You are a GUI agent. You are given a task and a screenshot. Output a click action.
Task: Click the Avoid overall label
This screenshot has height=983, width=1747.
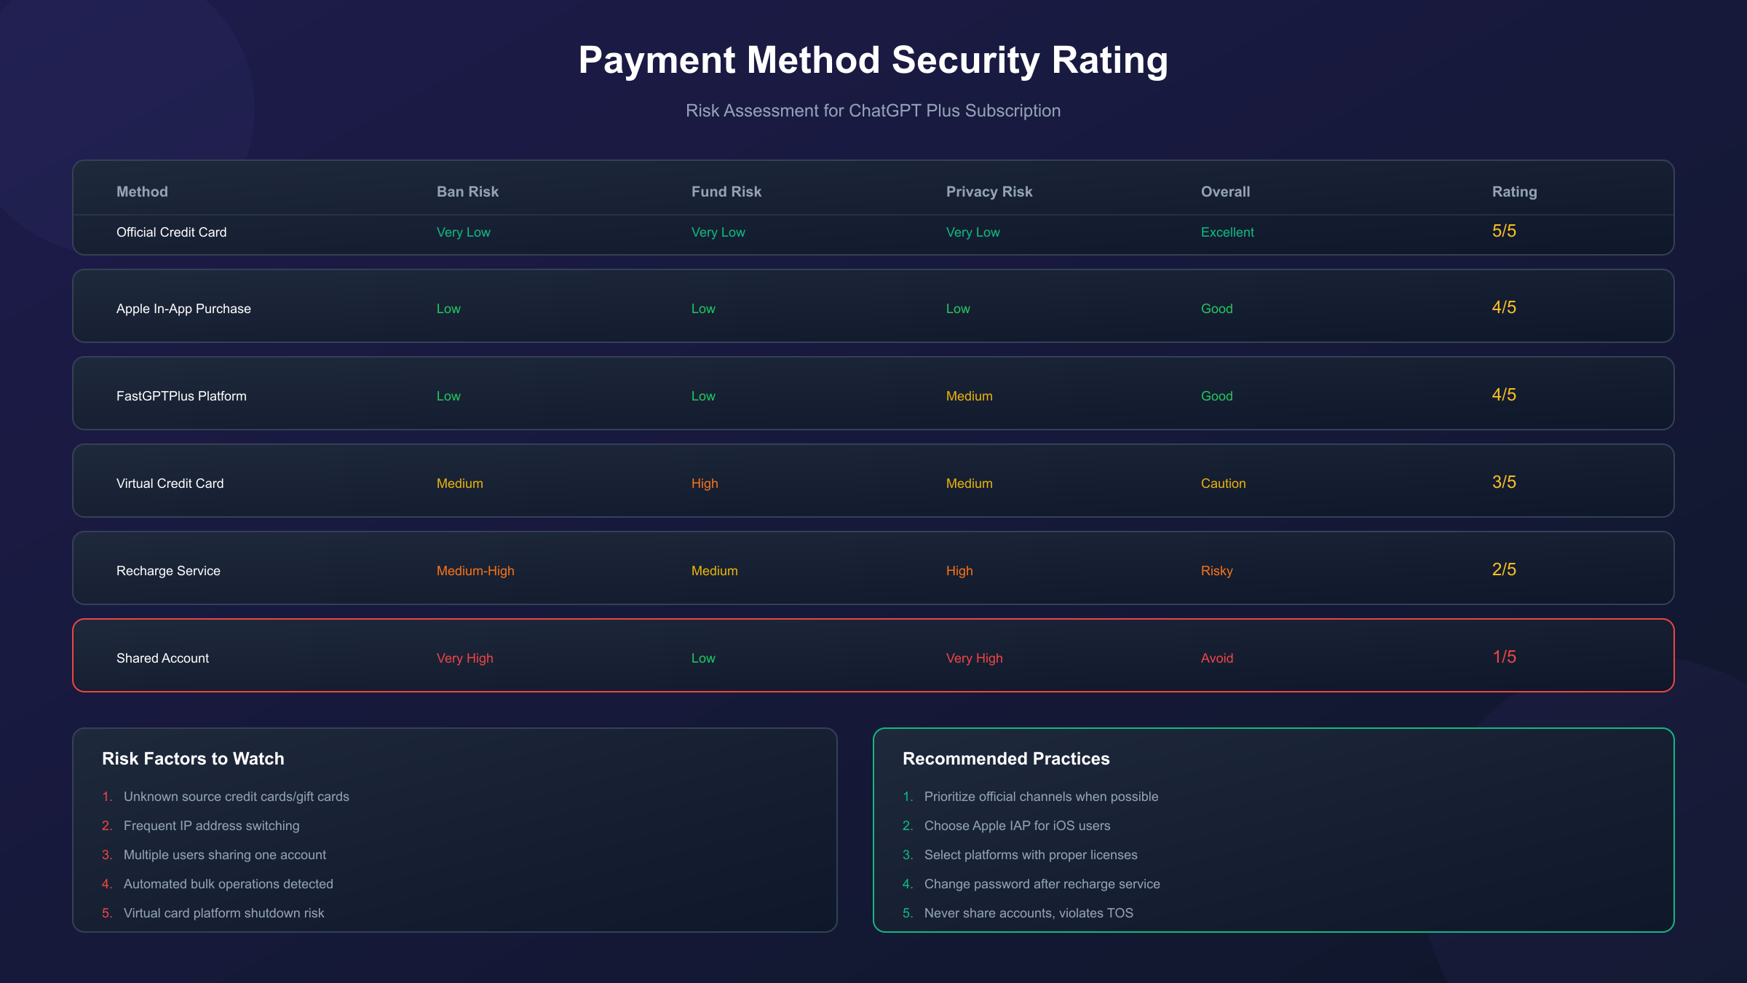[x=1216, y=658]
